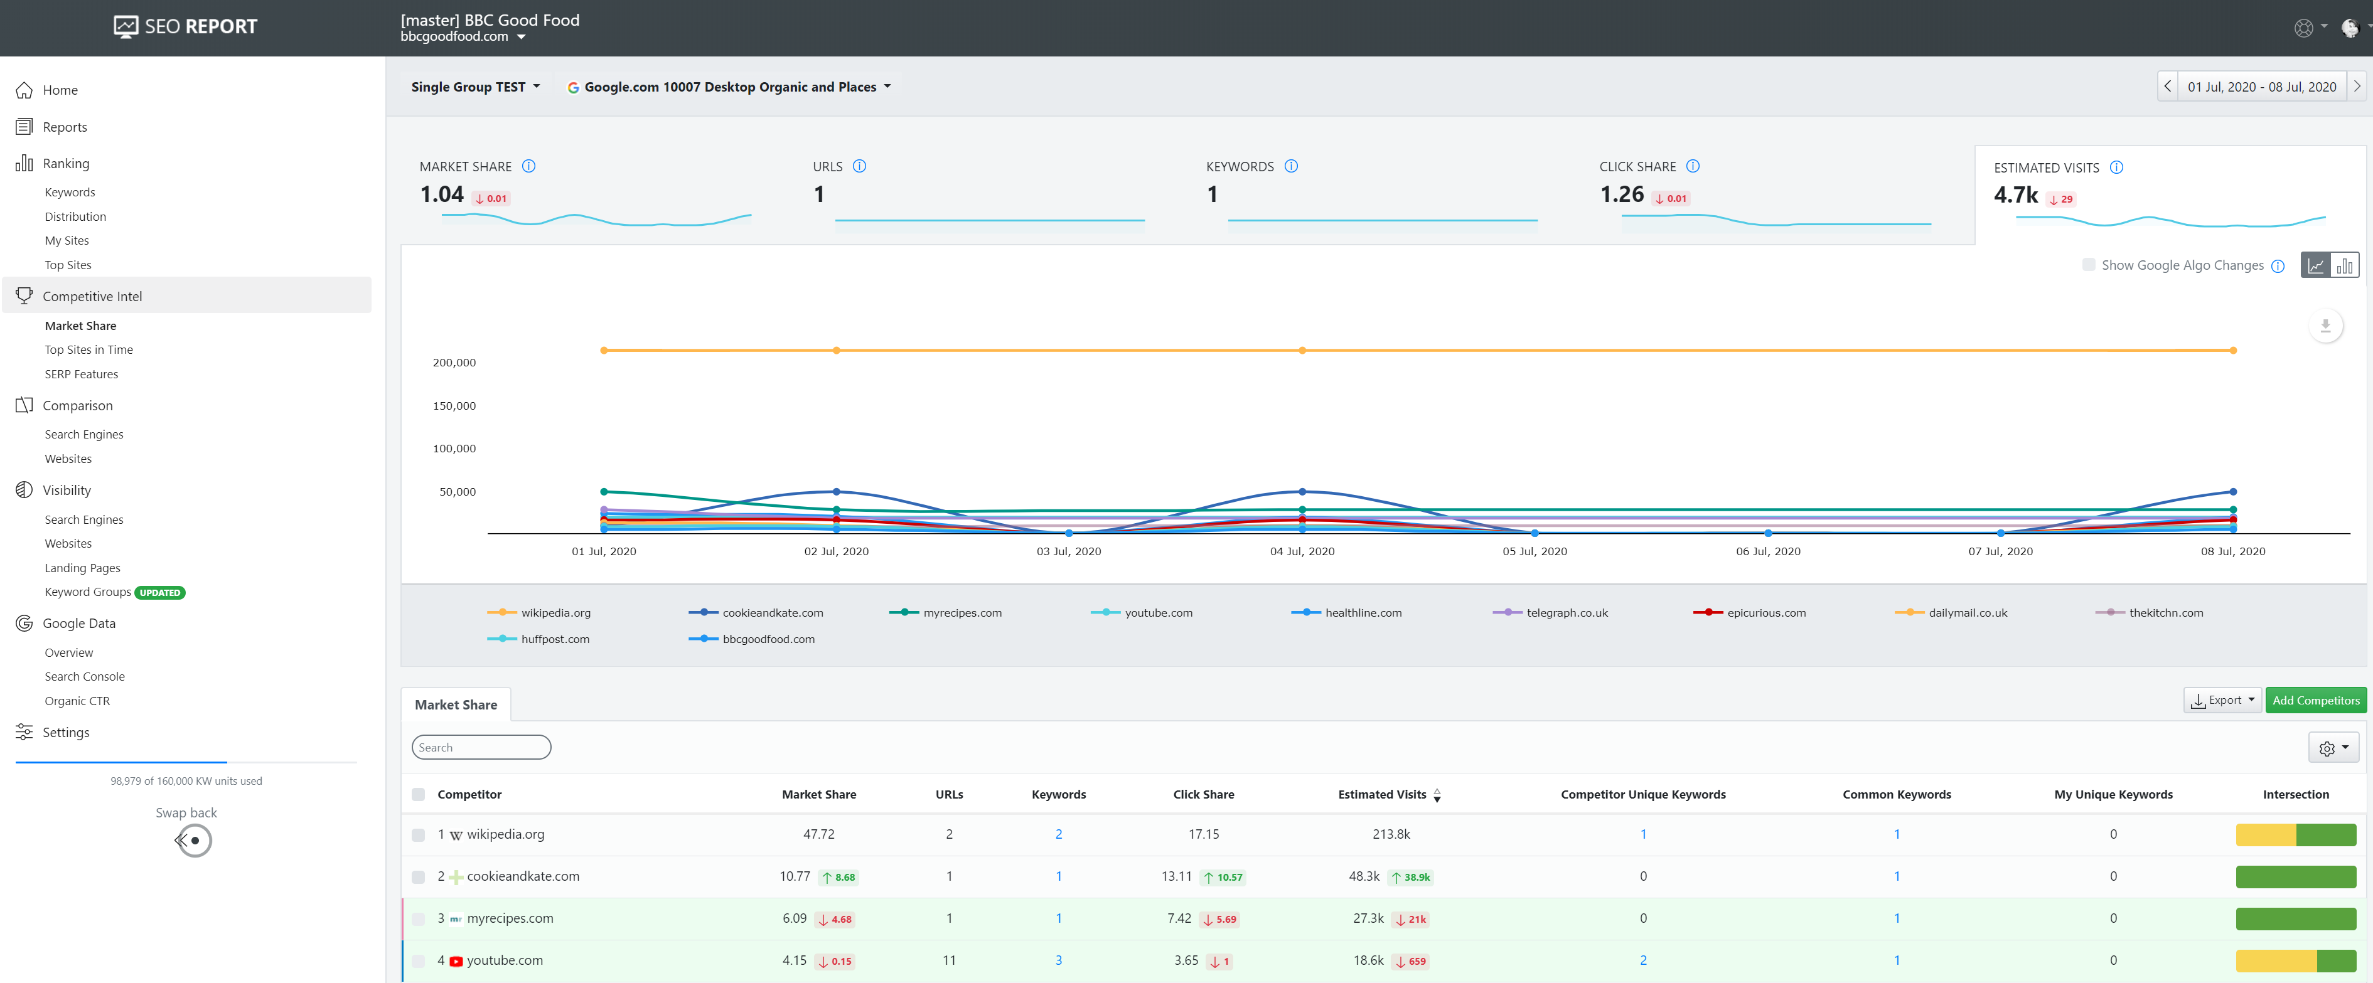The width and height of the screenshot is (2373, 983).
Task: Click the Visibility sidebar icon
Action: (25, 490)
